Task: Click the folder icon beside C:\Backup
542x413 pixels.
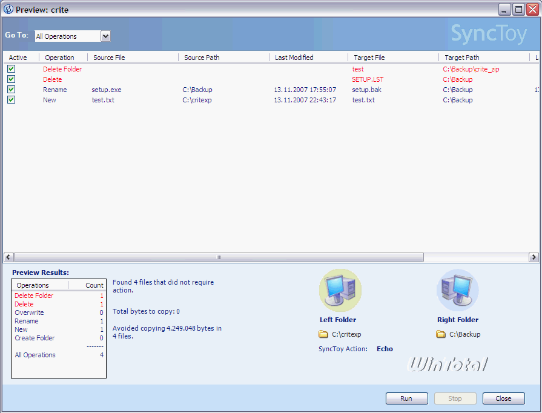Action: tap(441, 334)
